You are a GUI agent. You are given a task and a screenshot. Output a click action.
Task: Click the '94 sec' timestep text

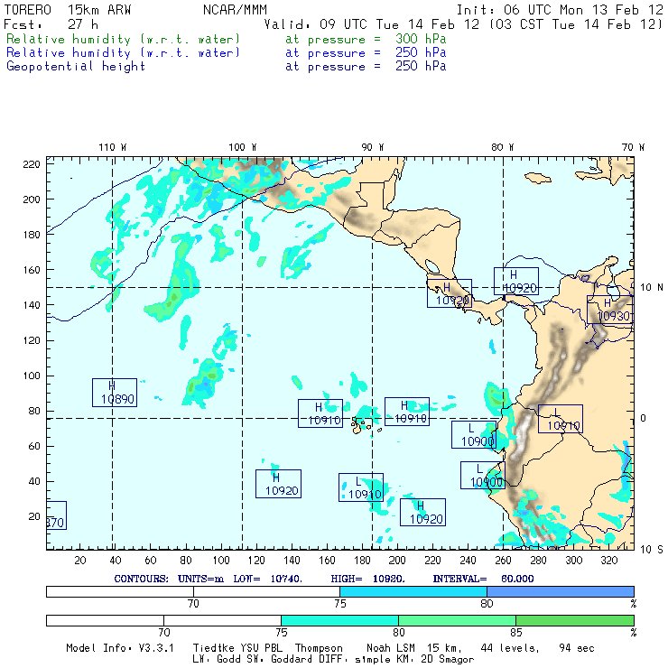click(577, 648)
